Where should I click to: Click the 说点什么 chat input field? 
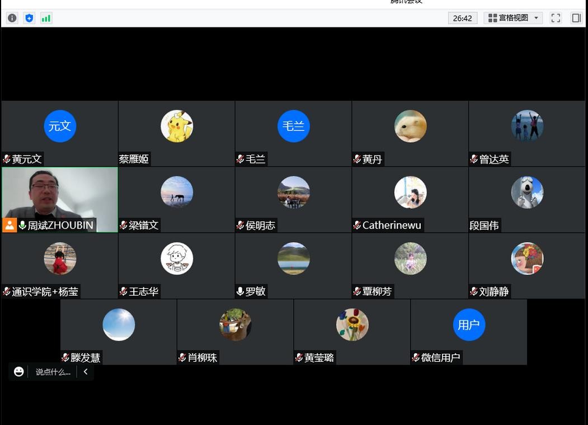[53, 372]
